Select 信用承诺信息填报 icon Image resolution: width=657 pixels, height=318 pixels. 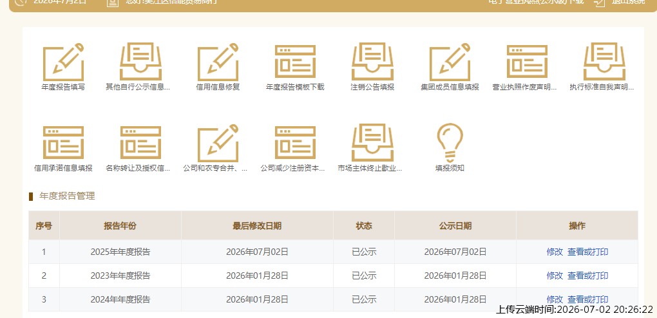pyautogui.click(x=63, y=142)
